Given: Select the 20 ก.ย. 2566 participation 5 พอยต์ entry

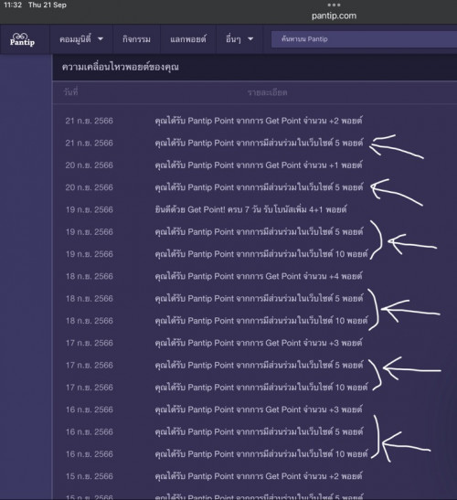Looking at the screenshot, I should 259,187.
